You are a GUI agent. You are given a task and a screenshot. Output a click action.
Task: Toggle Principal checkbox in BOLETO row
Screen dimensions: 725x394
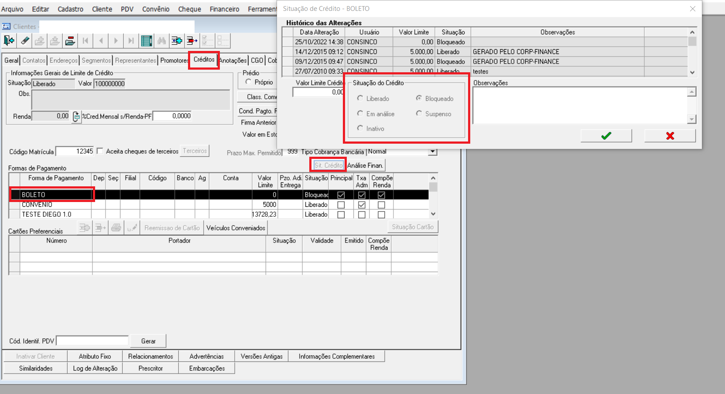(x=341, y=195)
